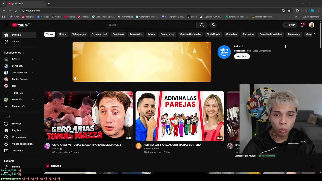Click the Crear button

(x=289, y=25)
